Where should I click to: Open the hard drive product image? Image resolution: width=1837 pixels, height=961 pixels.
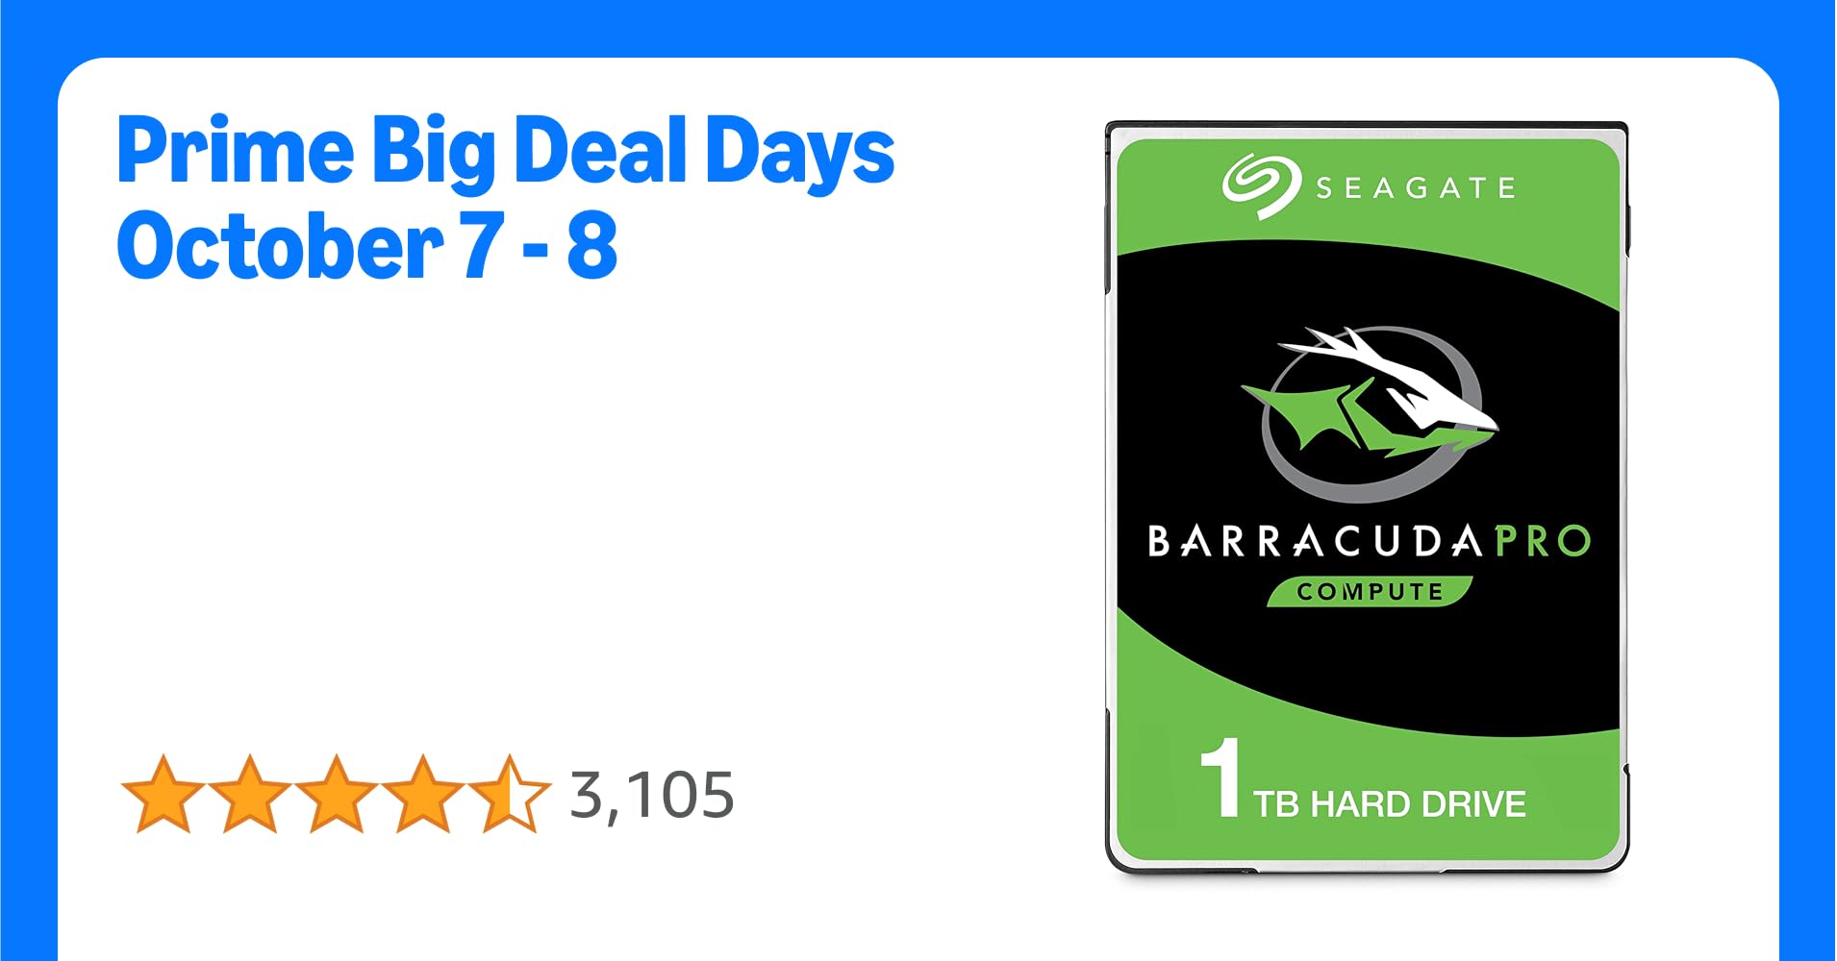click(x=1368, y=498)
